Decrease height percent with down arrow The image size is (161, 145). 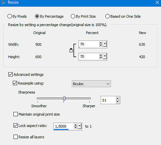click(x=101, y=57)
